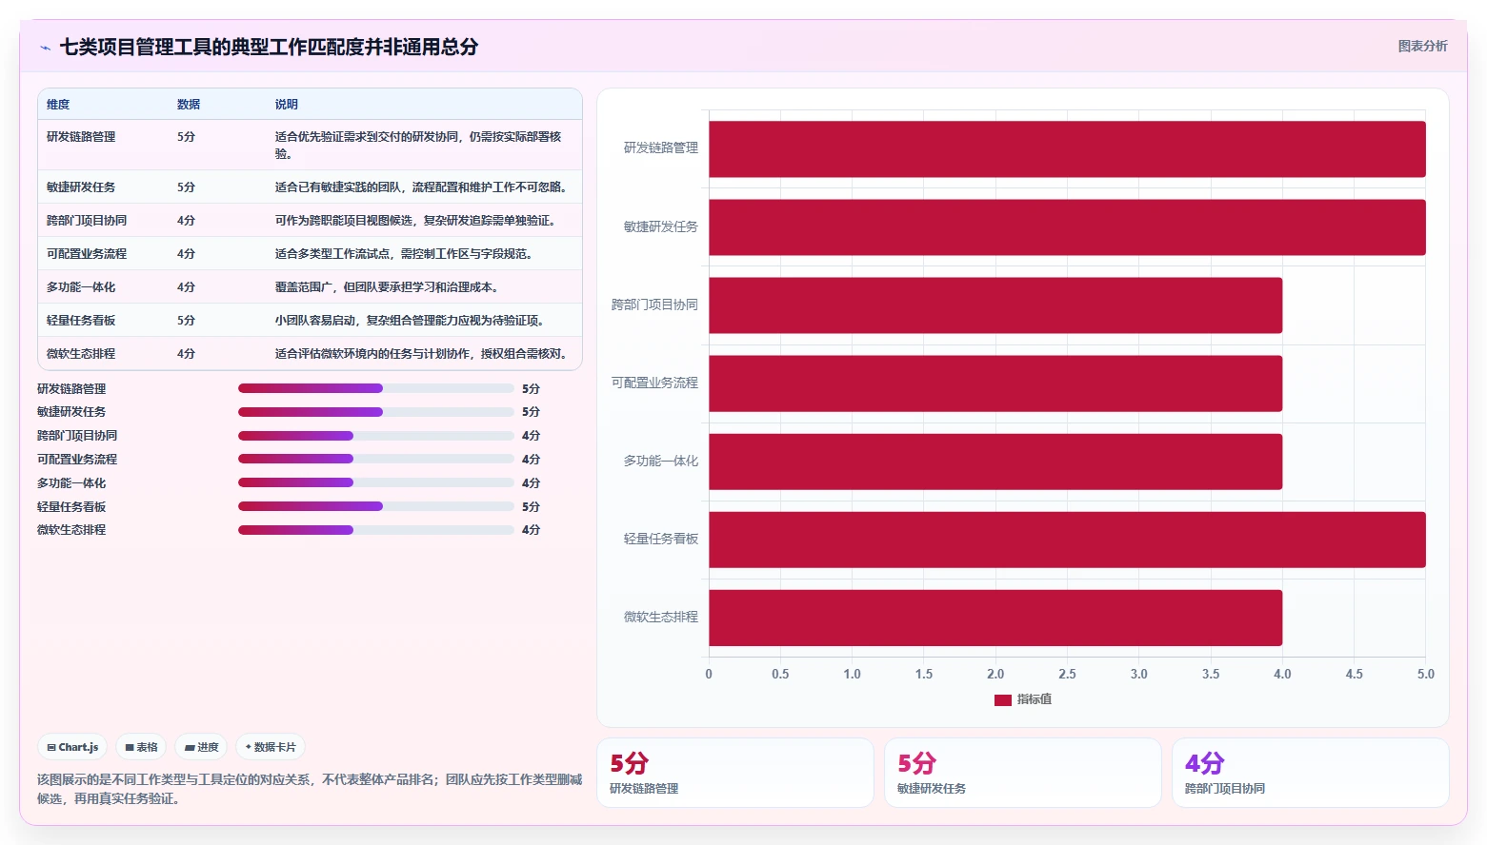Viewport: 1487px width, 845px height.
Task: Click the 微软生态排程 chart bar
Action: (995, 618)
